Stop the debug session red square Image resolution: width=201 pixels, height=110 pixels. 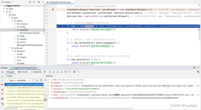[x=2, y=85]
